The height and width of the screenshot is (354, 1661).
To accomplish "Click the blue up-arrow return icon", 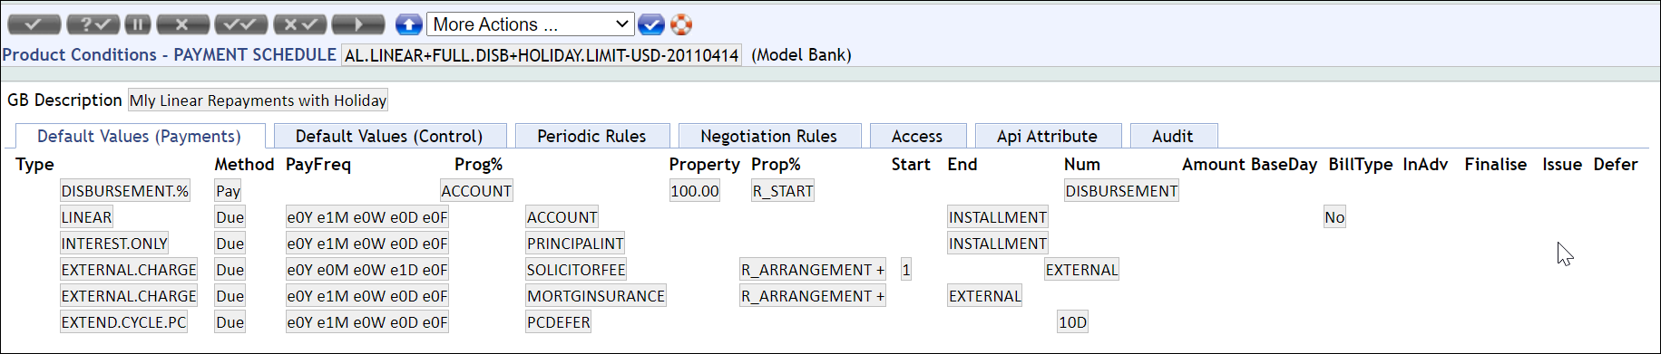I will point(409,24).
